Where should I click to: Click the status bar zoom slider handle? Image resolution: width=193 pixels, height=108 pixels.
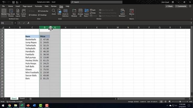(x=180, y=102)
